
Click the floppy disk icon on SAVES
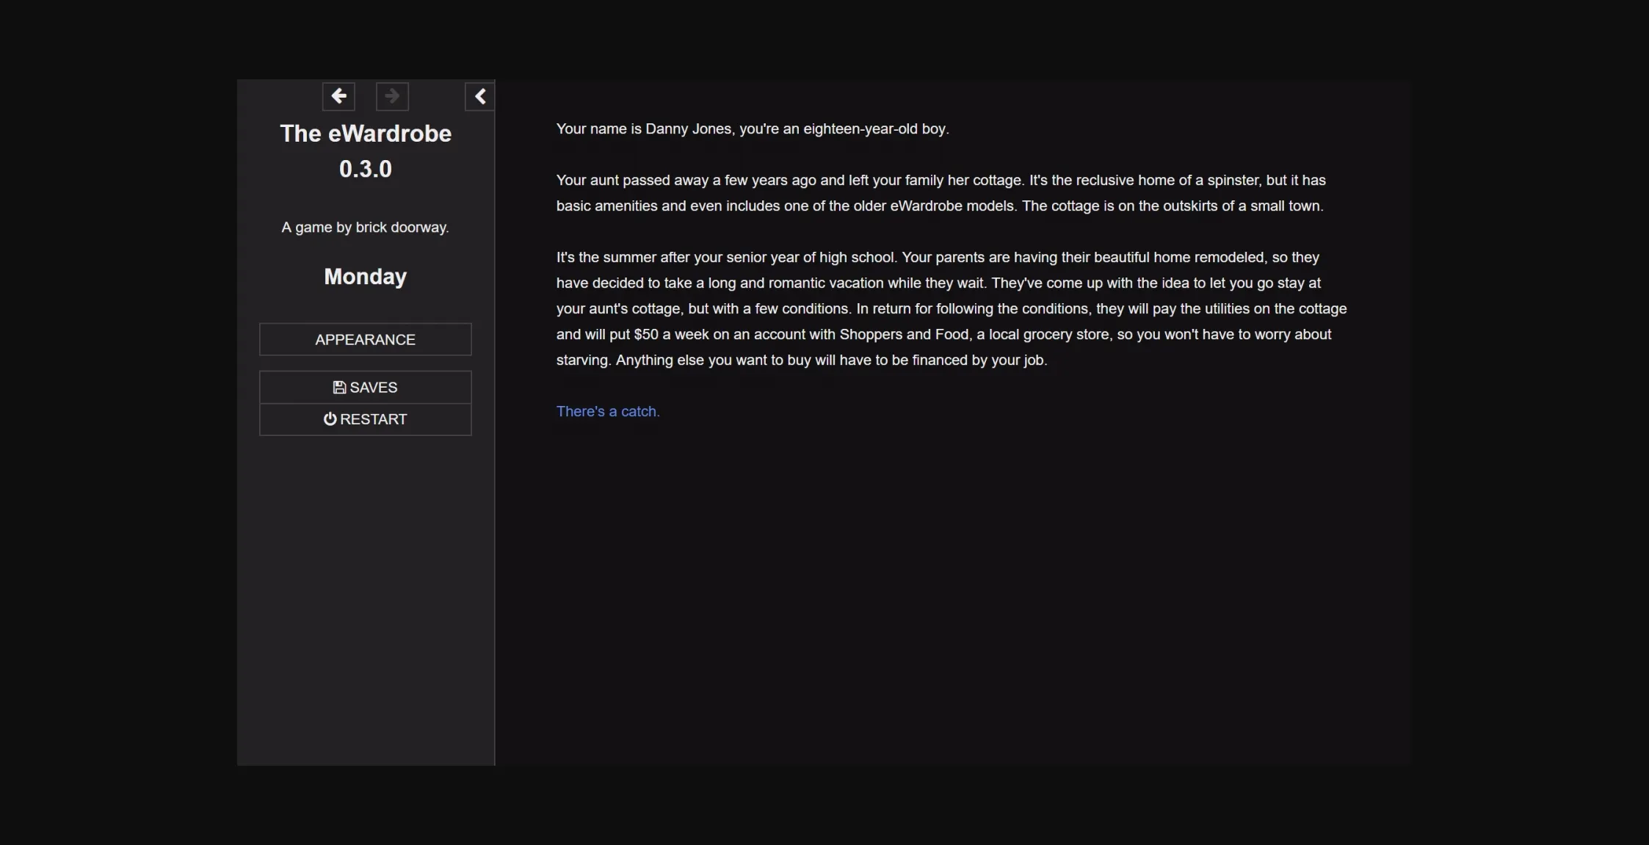coord(338,387)
